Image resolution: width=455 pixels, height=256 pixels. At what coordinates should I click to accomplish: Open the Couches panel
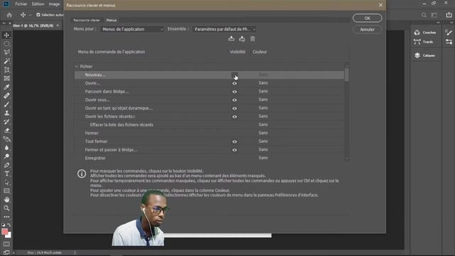tap(425, 33)
